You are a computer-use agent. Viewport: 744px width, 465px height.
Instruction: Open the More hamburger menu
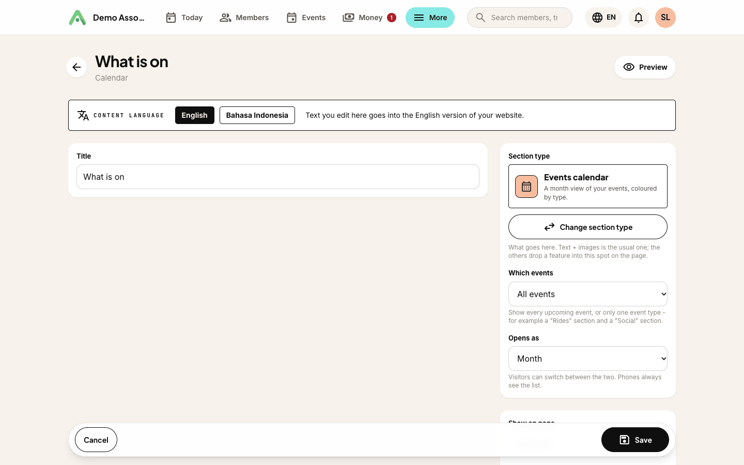[430, 18]
